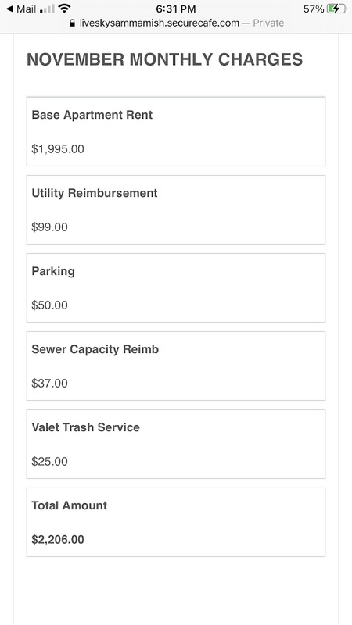The height and width of the screenshot is (625, 352).
Task: Tap the 57% battery percentage
Action: click(314, 9)
